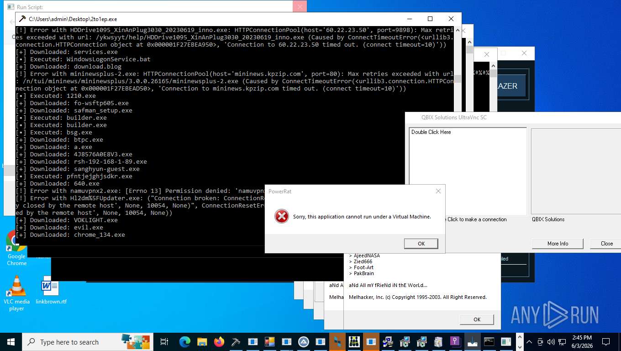
Task: Select the blue blocks taskbar icon
Action: coord(337,342)
